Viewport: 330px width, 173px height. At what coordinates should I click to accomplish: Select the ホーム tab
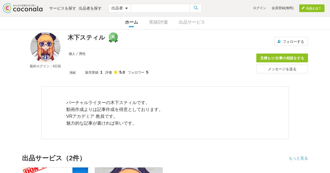[131, 22]
